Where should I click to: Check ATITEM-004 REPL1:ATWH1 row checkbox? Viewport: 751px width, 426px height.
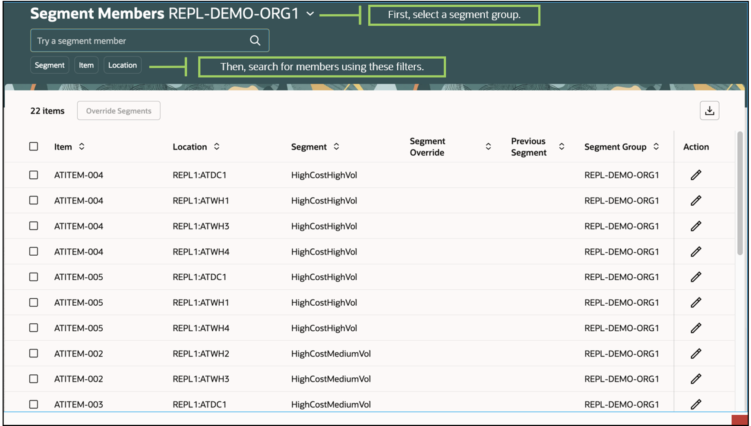coord(34,200)
